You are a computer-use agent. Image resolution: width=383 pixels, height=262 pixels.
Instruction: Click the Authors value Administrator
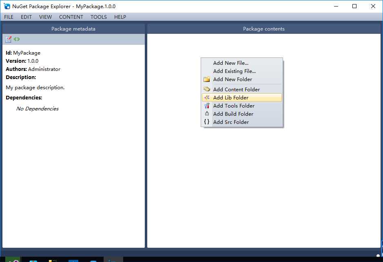[x=44, y=69]
